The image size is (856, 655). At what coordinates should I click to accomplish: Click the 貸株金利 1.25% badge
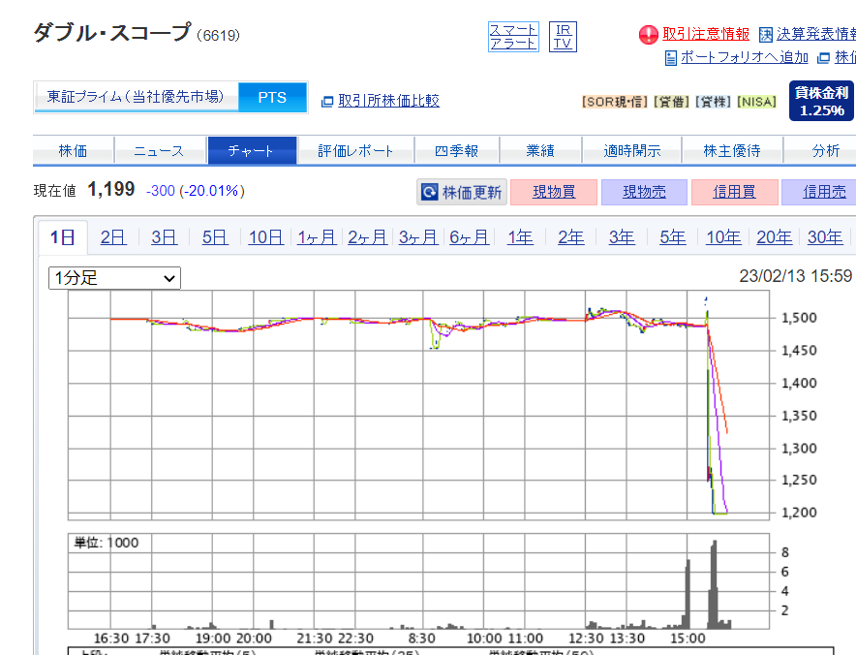(x=821, y=101)
